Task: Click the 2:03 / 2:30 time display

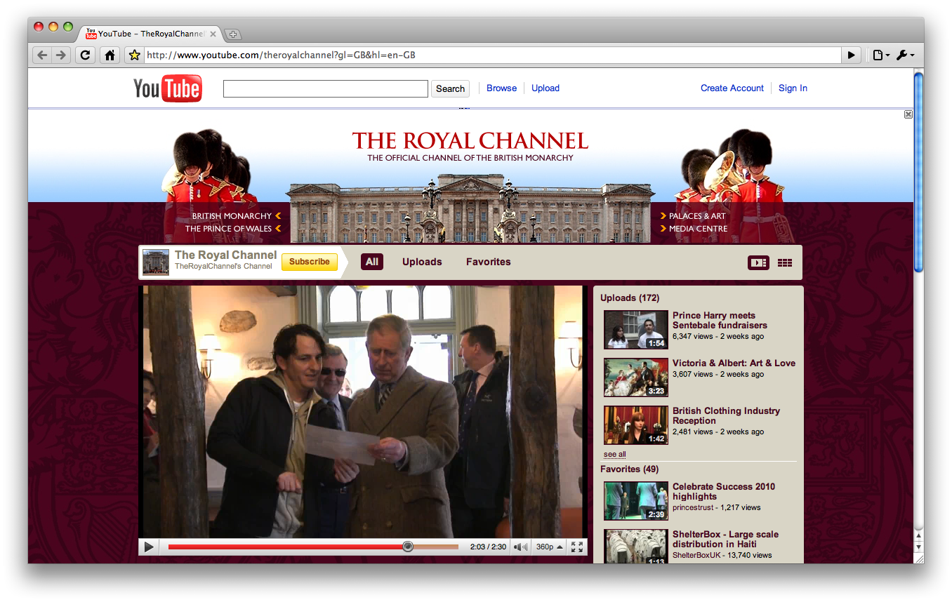Action: (488, 547)
